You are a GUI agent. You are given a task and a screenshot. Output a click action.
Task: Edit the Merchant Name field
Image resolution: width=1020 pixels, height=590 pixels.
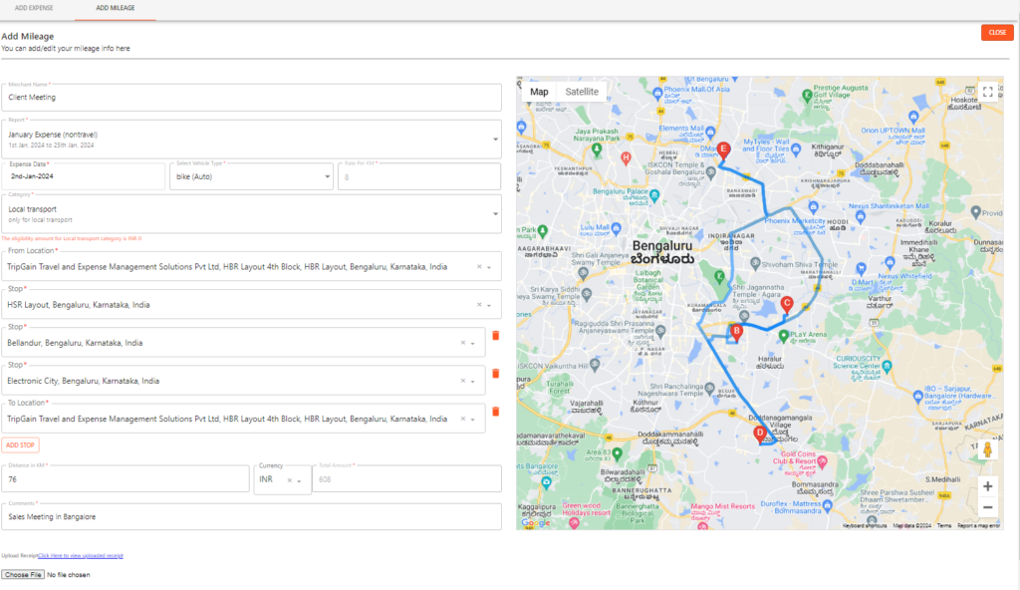pos(251,97)
